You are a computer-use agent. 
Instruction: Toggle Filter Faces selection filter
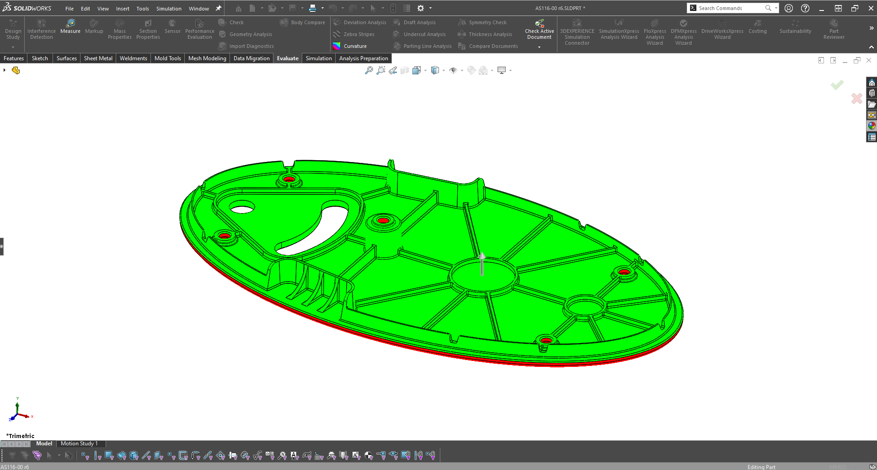point(109,455)
